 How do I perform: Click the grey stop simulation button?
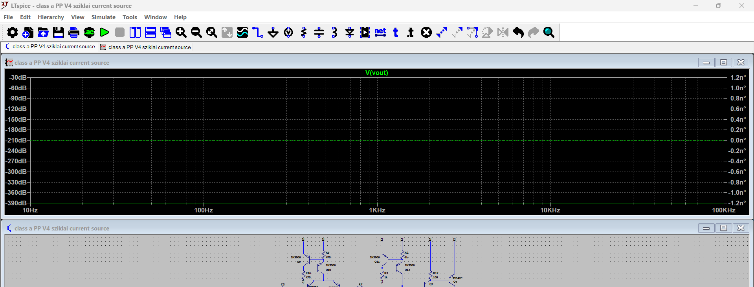[120, 32]
